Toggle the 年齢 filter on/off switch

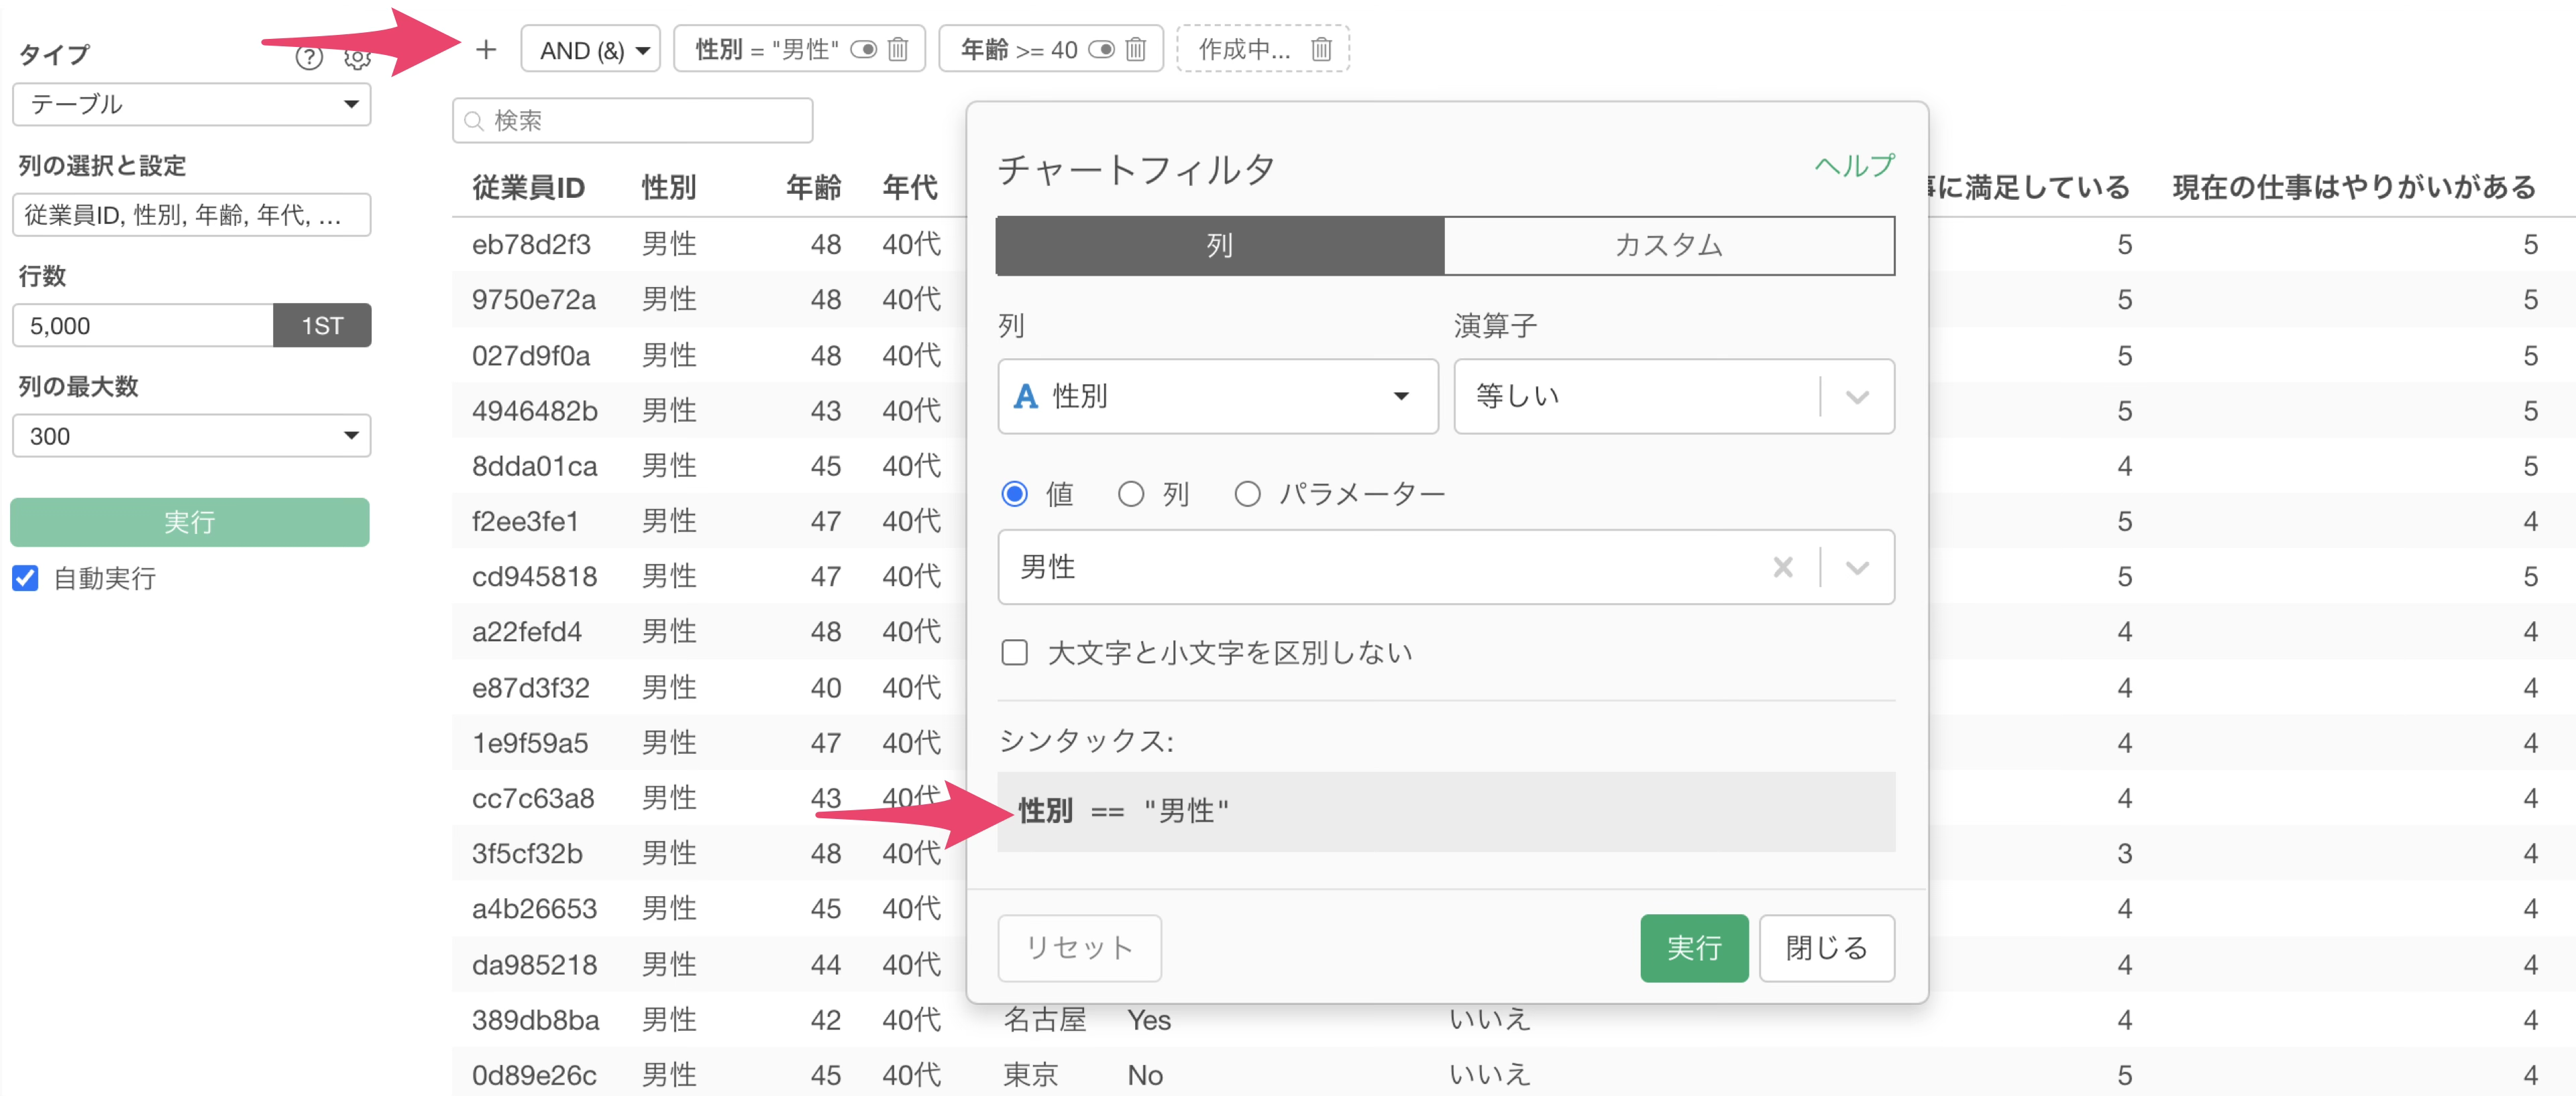[1101, 49]
